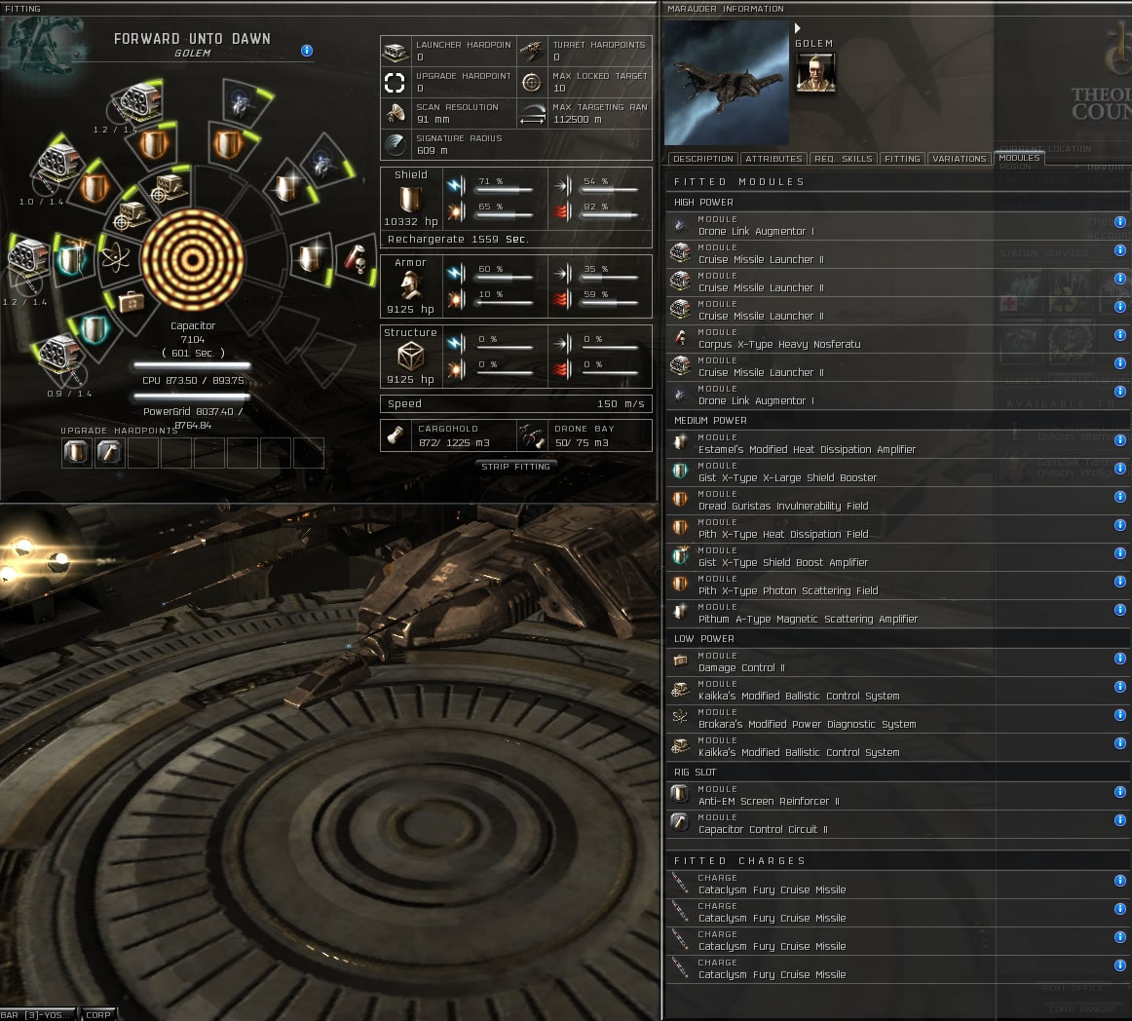
Task: Click the Turret Hardpoints icon
Action: pyautogui.click(x=532, y=52)
